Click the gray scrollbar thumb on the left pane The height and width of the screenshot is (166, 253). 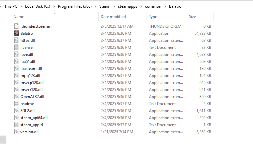(x=3, y=140)
